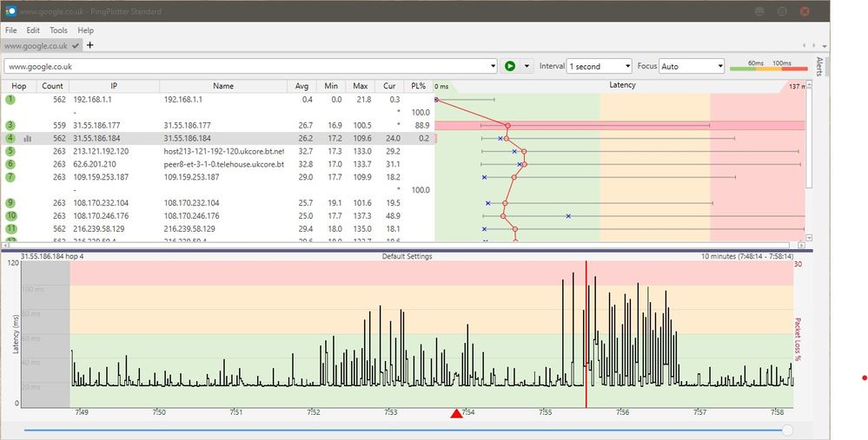The image size is (868, 440).
Task: Click the hop 3 green circle icon
Action: (x=10, y=126)
